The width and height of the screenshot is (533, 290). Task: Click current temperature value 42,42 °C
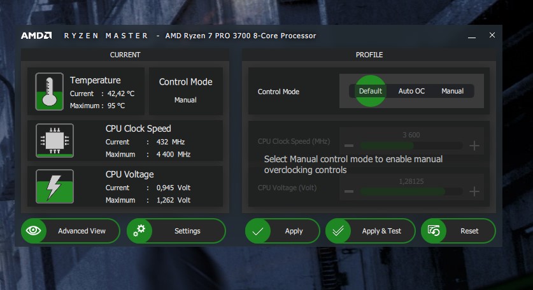click(121, 93)
